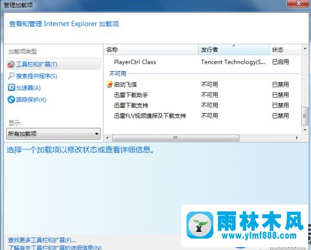Open 加速器(A) add-on type

[28, 88]
